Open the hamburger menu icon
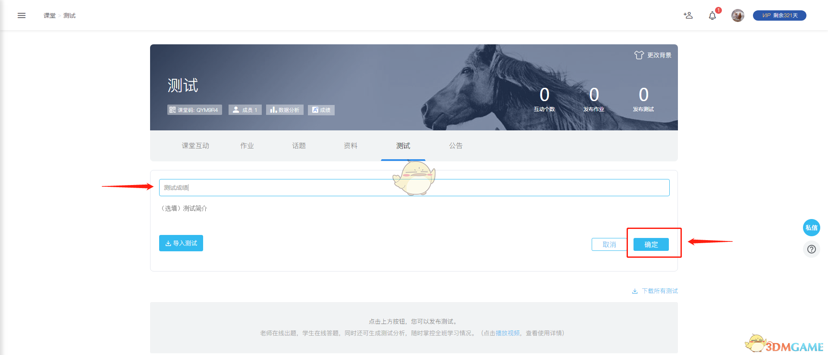 (x=22, y=15)
